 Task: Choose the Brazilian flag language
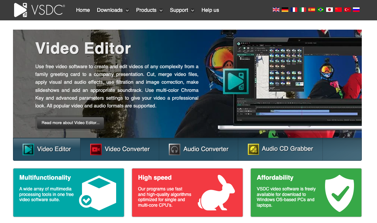point(321,10)
